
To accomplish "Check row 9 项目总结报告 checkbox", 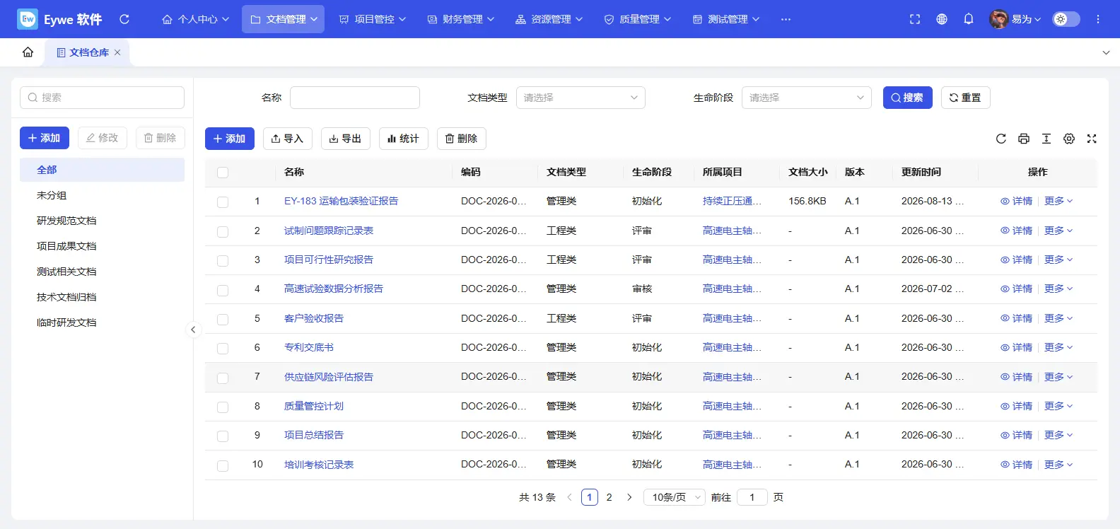I will [223, 436].
